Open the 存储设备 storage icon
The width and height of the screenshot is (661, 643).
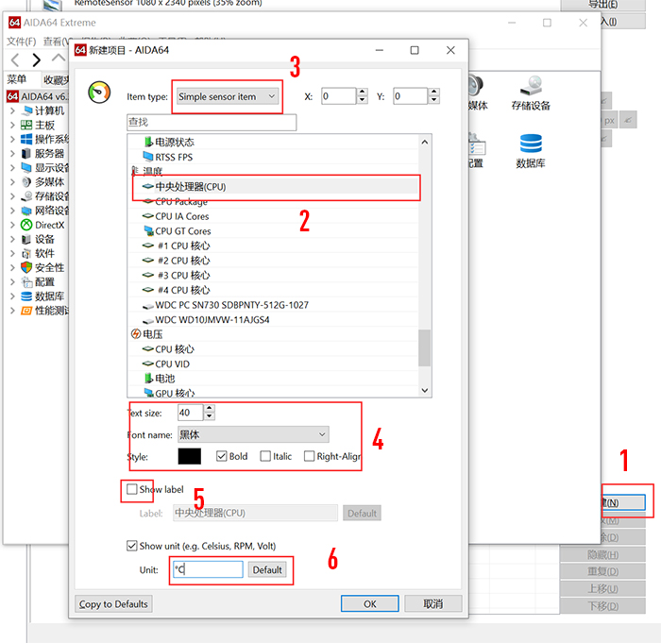click(x=531, y=91)
